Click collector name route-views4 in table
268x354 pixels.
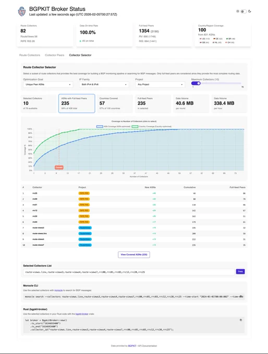pyautogui.click(x=38, y=239)
